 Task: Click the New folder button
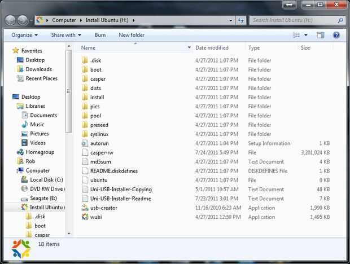[132, 35]
